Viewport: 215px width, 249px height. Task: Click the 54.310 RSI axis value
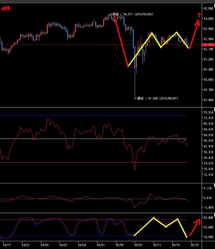click(208, 135)
